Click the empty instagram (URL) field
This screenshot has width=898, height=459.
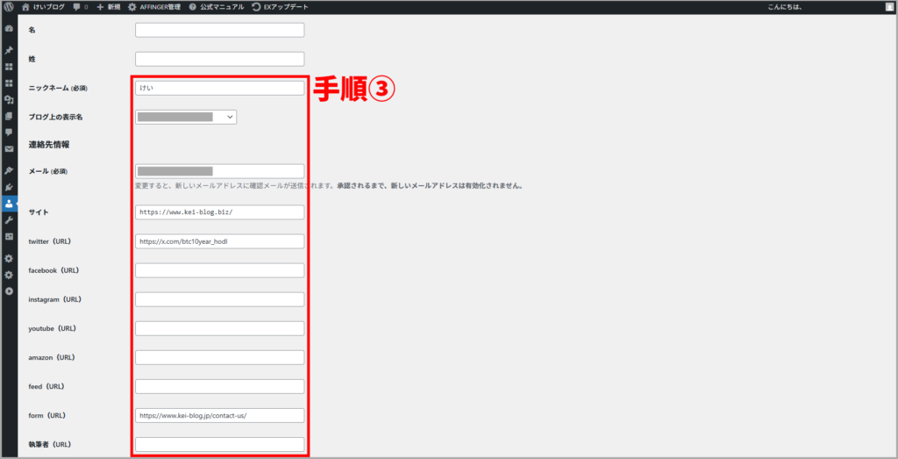click(x=219, y=299)
